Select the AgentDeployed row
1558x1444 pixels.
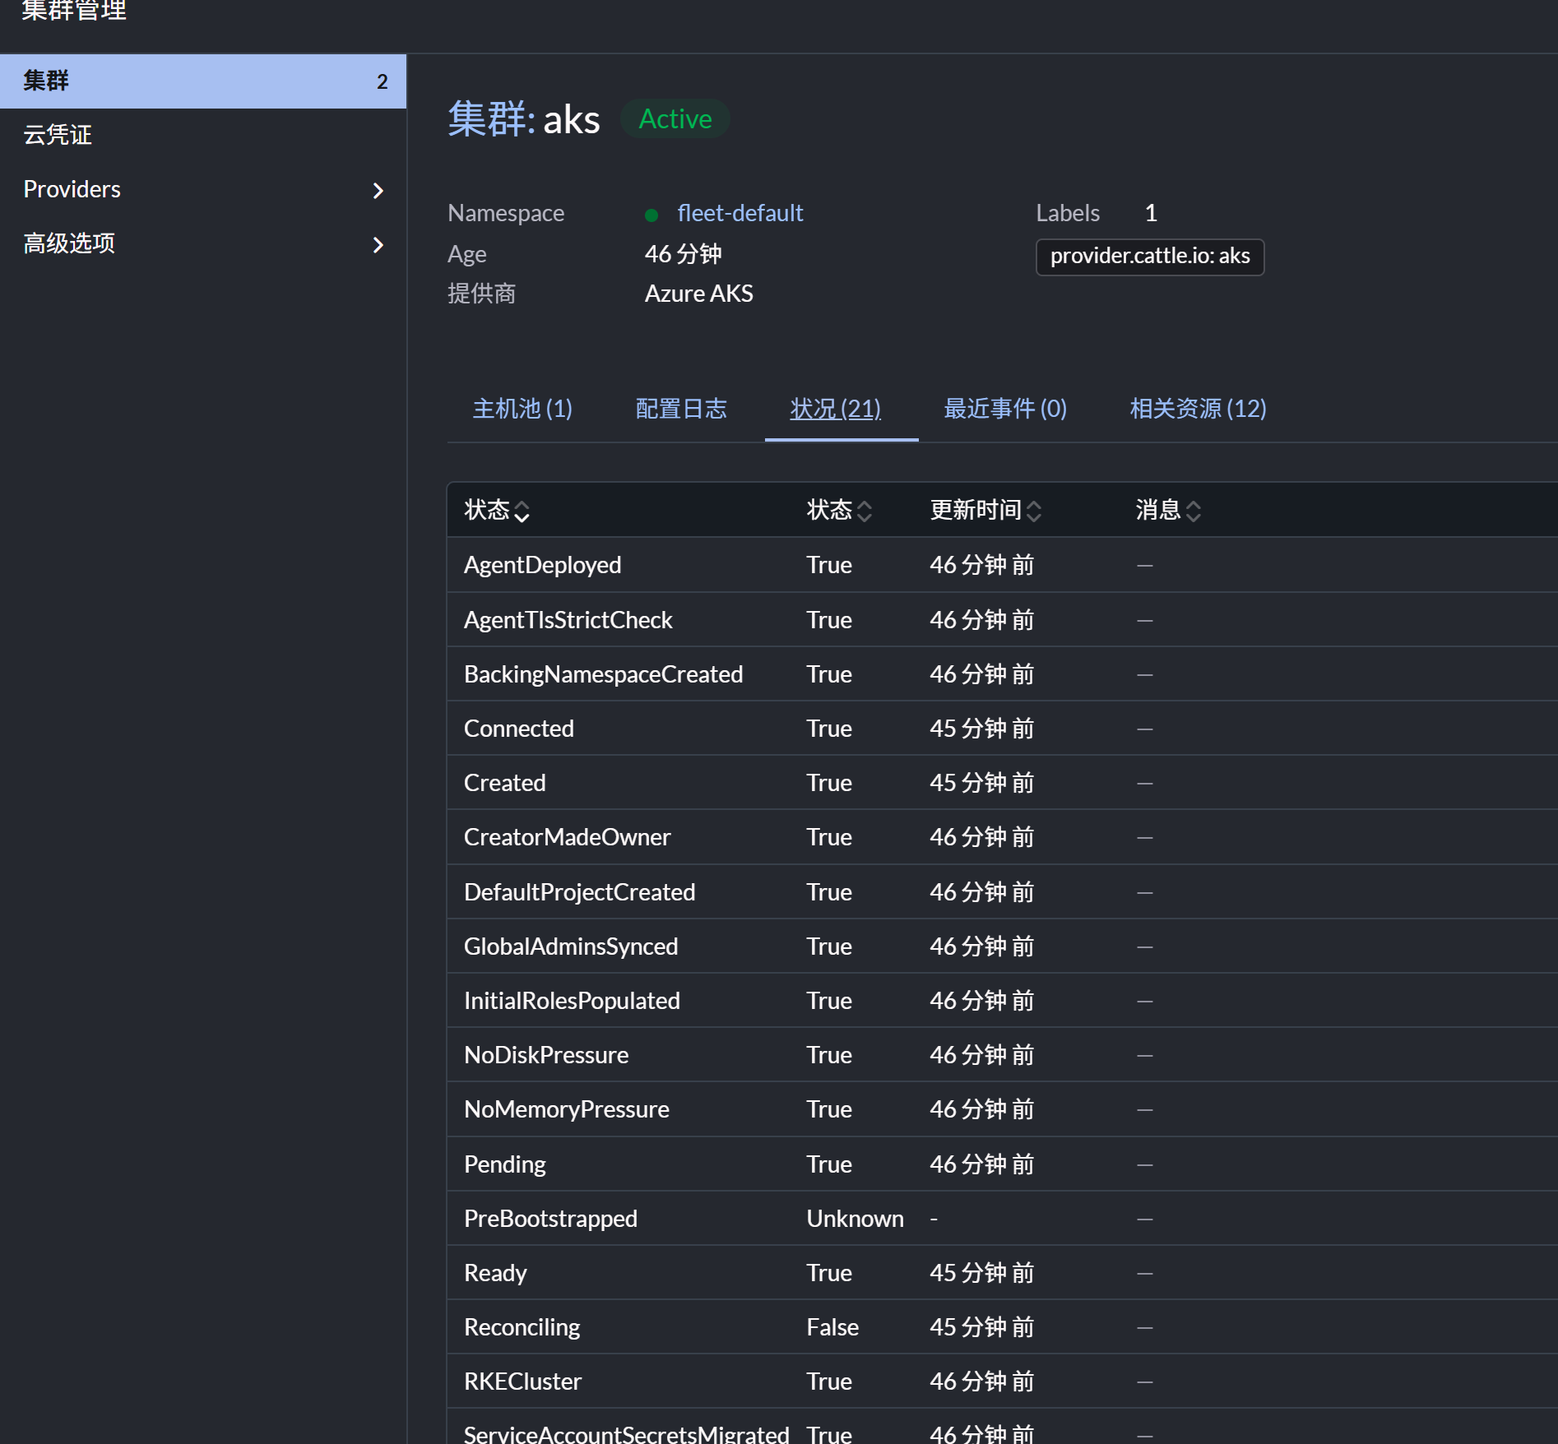tap(1002, 565)
